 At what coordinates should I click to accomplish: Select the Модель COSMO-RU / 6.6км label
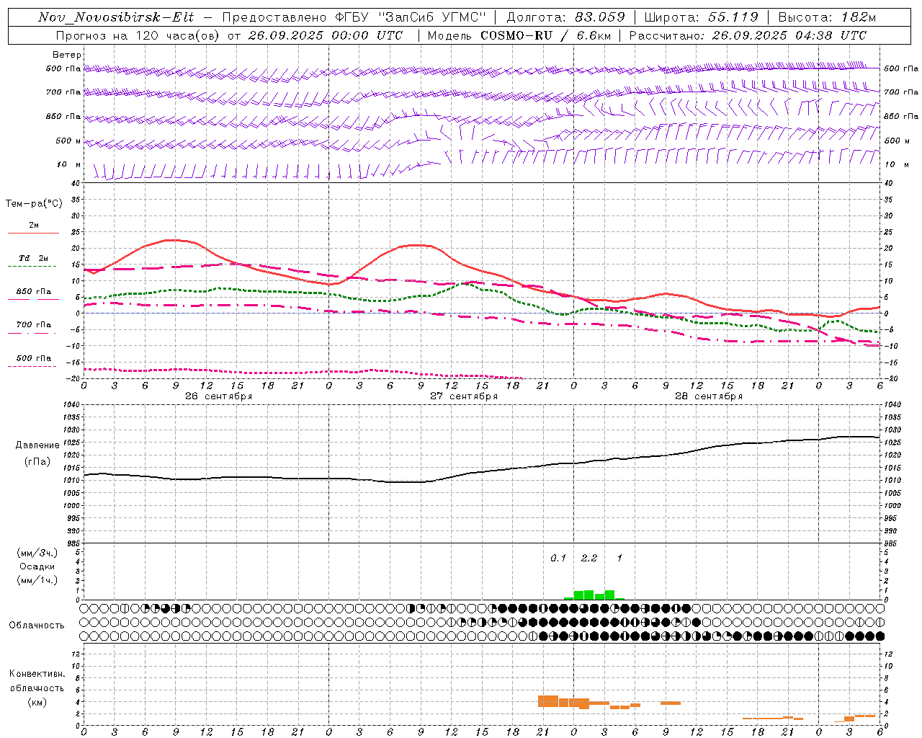coord(518,35)
